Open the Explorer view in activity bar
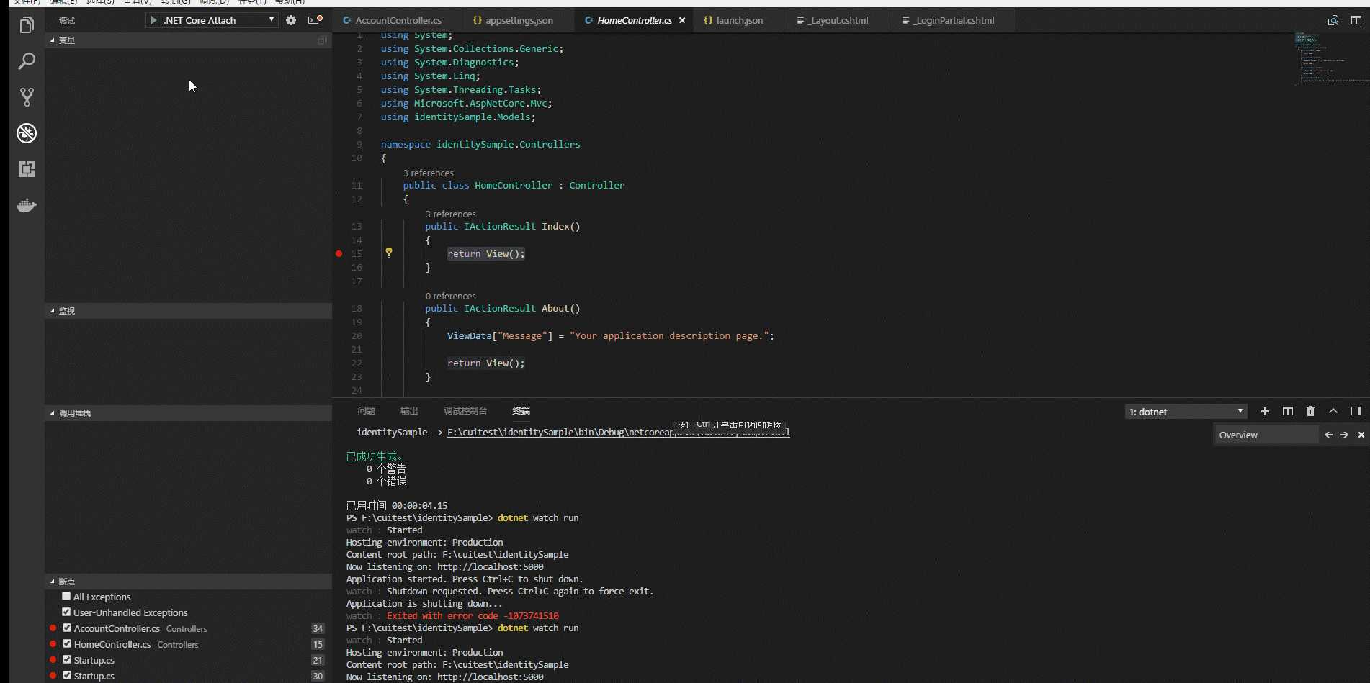The image size is (1370, 683). pyautogui.click(x=27, y=26)
